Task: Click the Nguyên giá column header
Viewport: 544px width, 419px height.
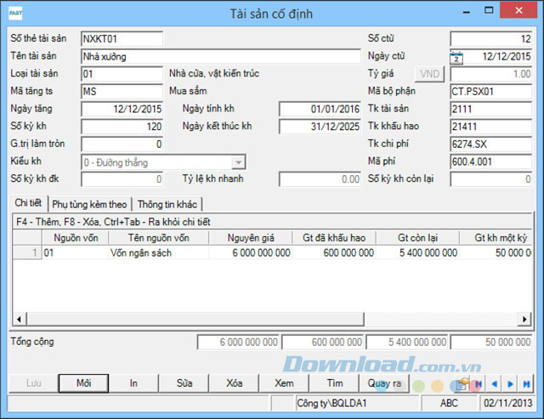Action: click(x=251, y=238)
